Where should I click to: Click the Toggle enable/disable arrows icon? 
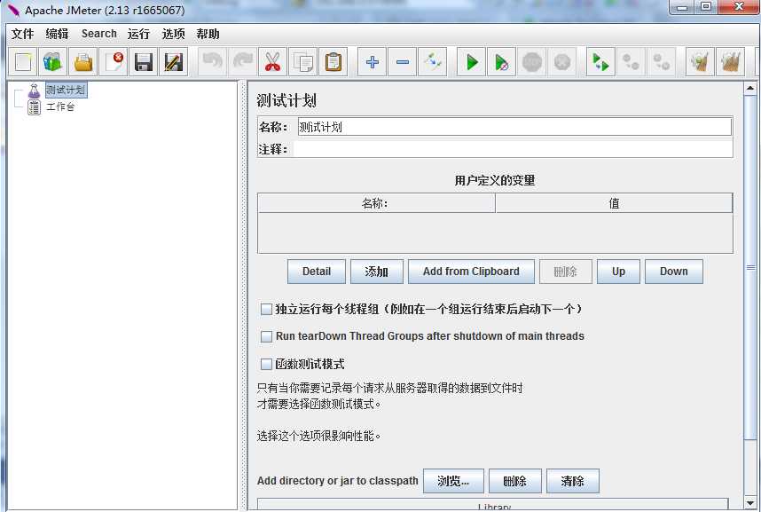coord(433,62)
